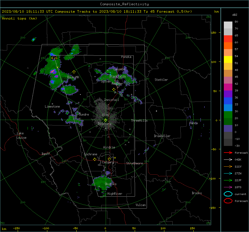The height and width of the screenshot is (232, 249).
Task: Click the Stettler label
Action: 161,80
